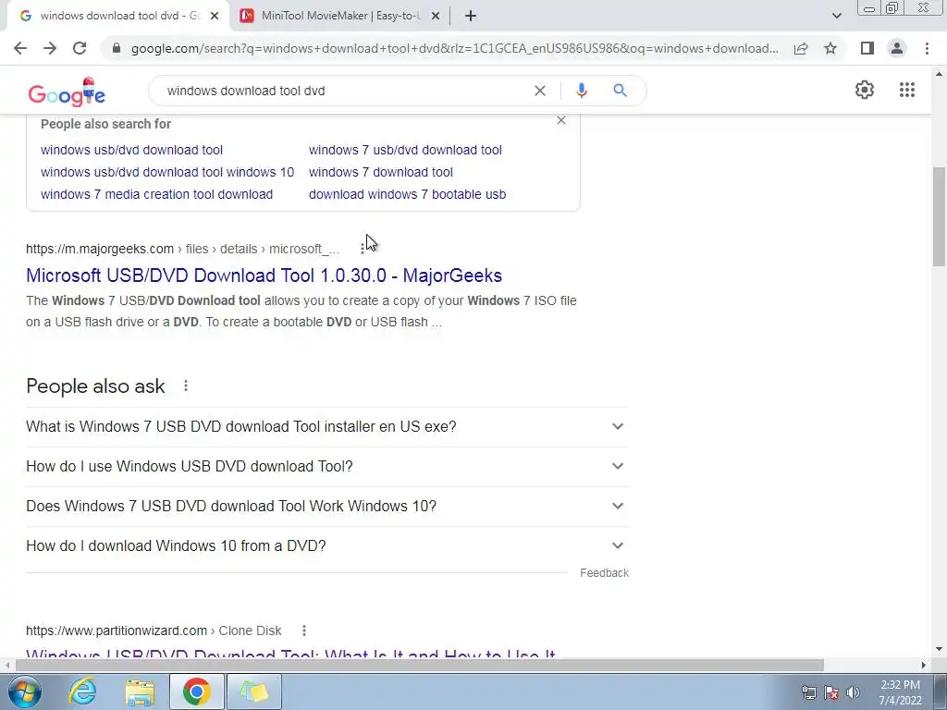This screenshot has height=710, width=947.
Task: Open site information padlock icon
Action: click(117, 48)
